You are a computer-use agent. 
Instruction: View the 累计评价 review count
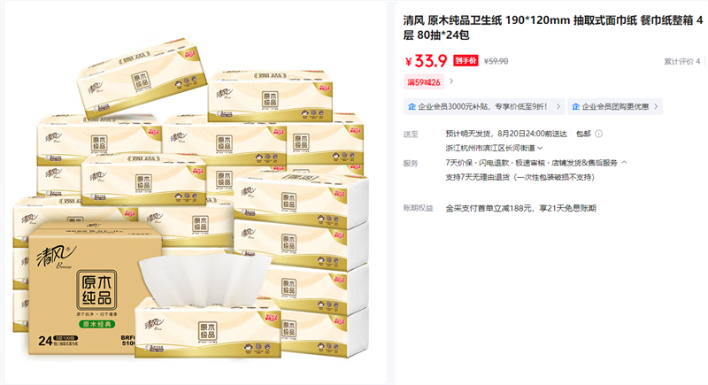click(681, 61)
